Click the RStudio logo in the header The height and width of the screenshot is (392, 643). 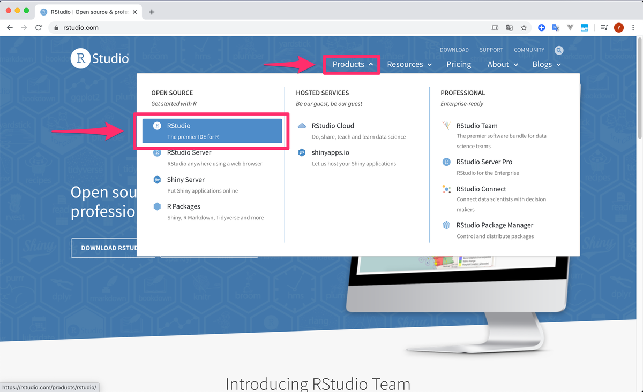click(x=100, y=58)
